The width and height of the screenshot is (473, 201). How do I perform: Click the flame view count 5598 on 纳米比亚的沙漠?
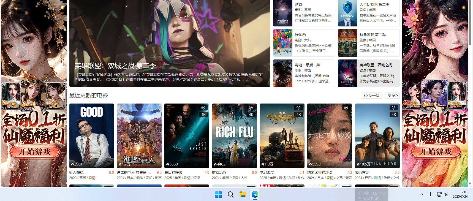315,164
